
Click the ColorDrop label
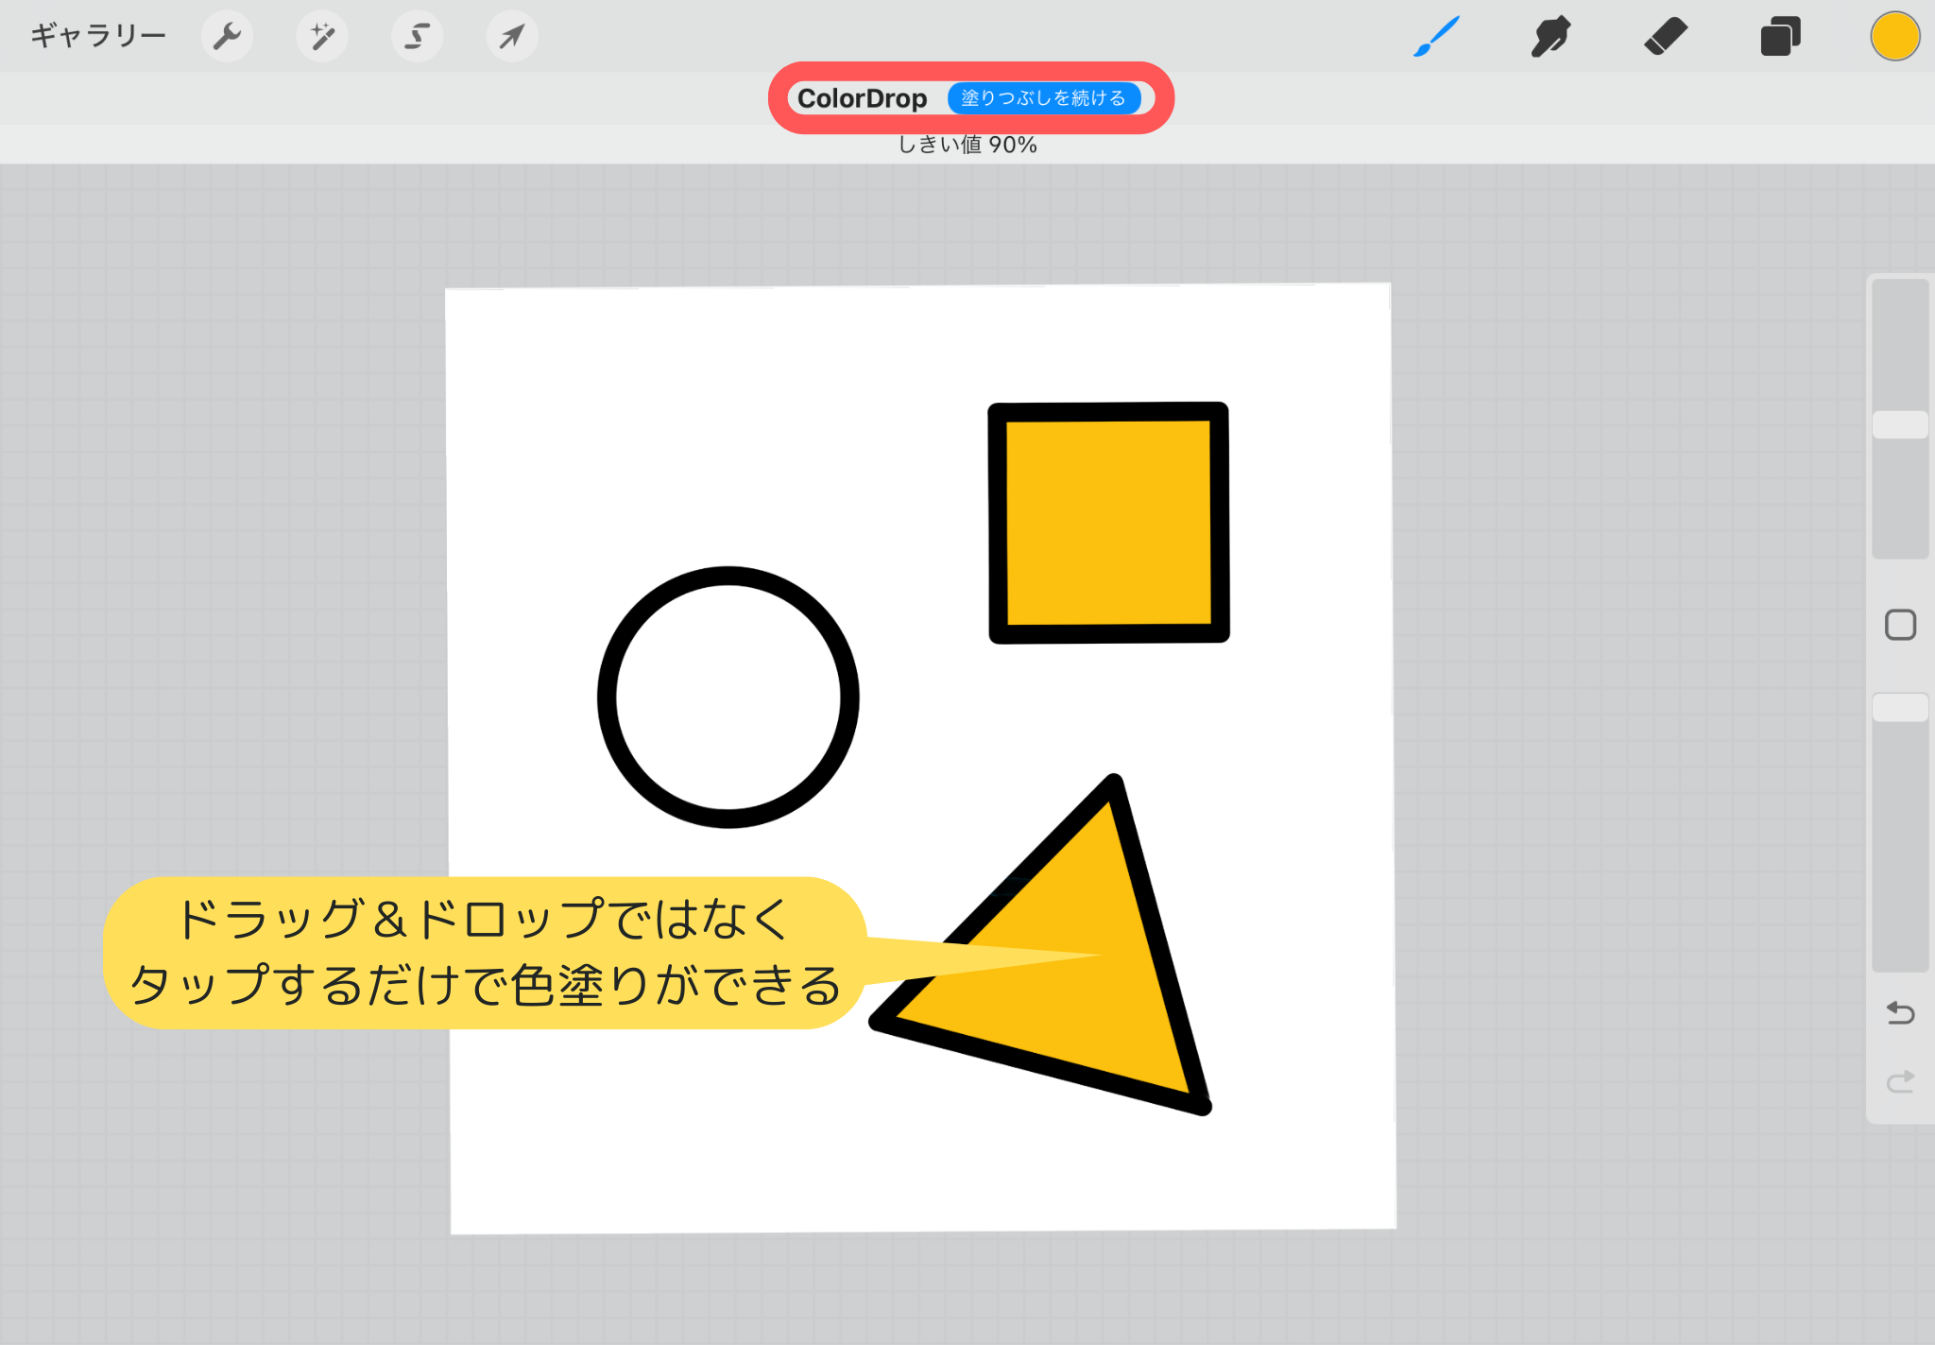(862, 98)
